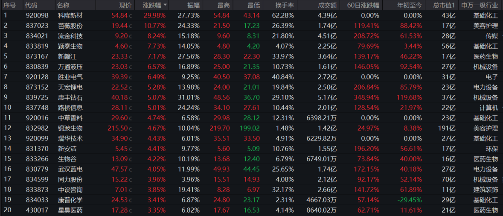Viewport: 503px width, 216px height.
Task: Sort by the 现价 column header
Action: point(125,5)
